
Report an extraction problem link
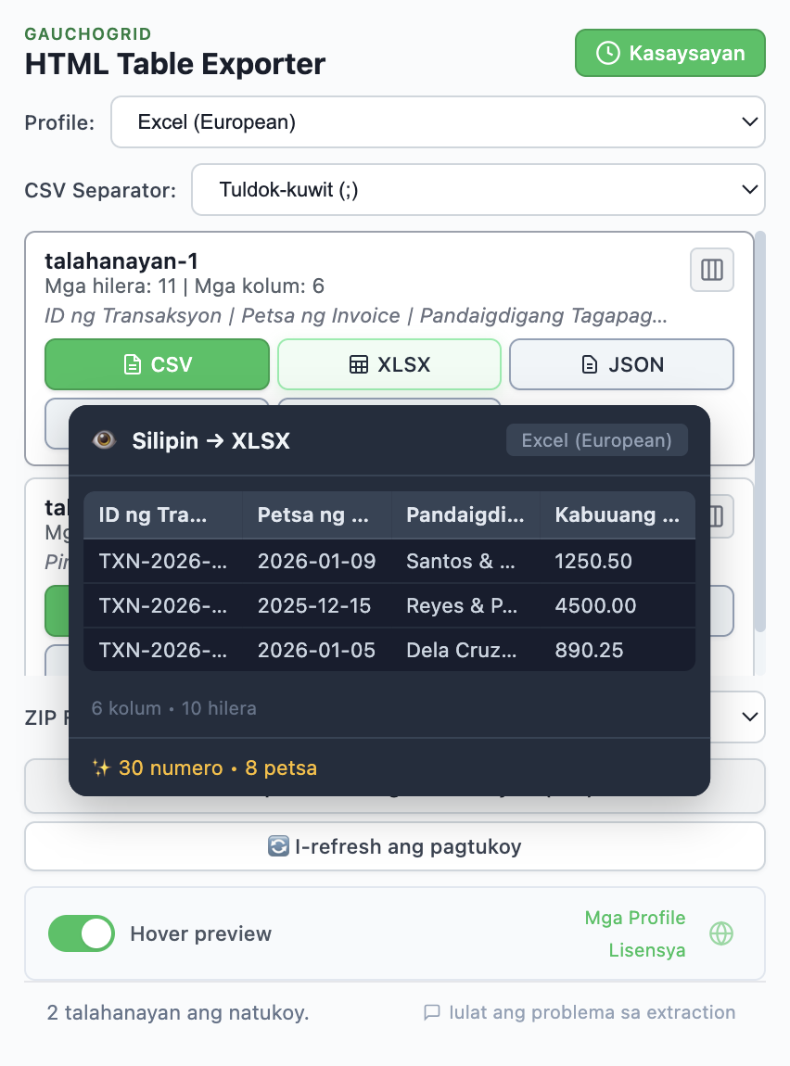[580, 1012]
